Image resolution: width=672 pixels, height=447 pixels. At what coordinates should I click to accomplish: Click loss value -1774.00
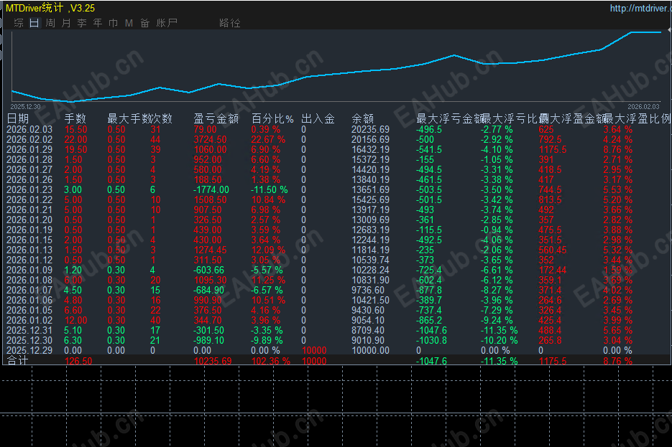211,189
